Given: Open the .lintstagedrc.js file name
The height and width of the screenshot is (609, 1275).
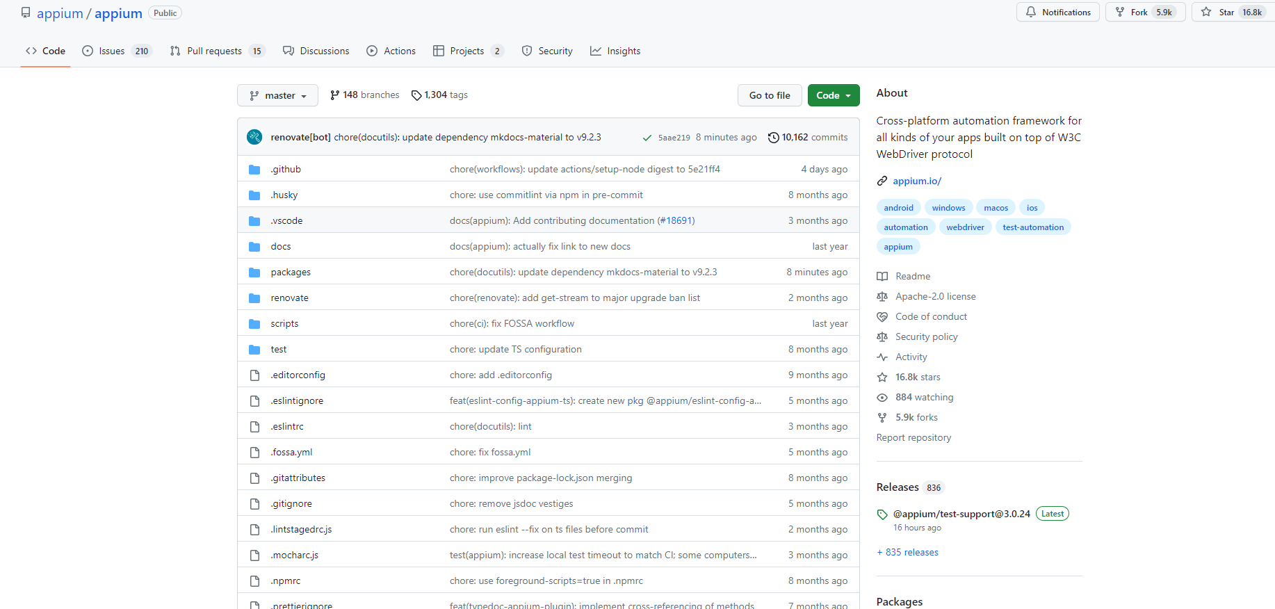Looking at the screenshot, I should point(301,530).
